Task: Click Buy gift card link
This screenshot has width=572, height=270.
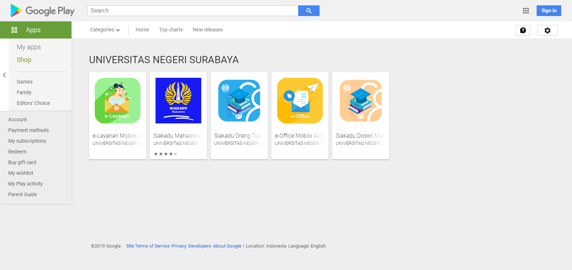Action: pyautogui.click(x=22, y=162)
